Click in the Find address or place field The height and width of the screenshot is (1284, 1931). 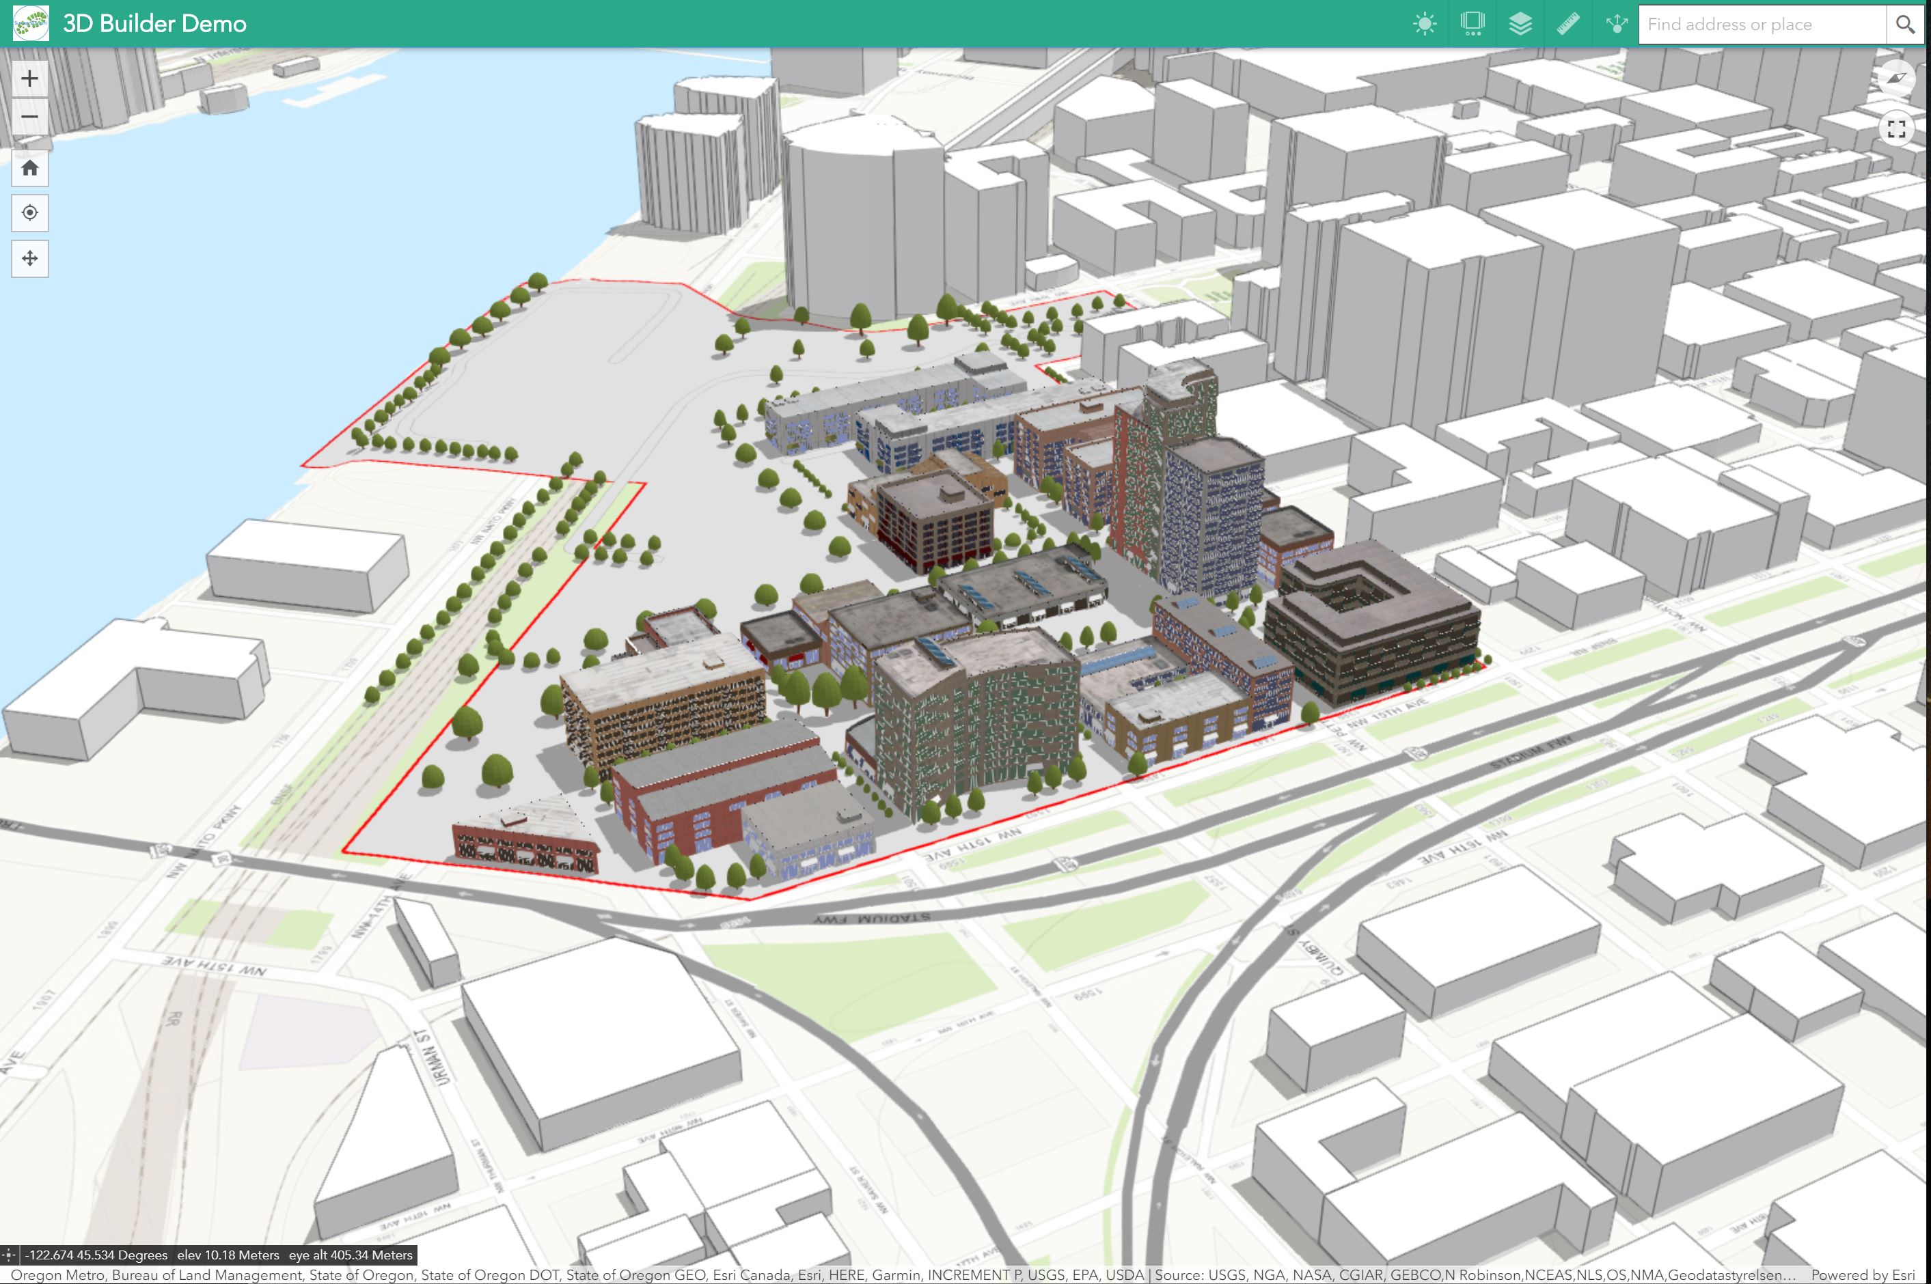coord(1762,25)
